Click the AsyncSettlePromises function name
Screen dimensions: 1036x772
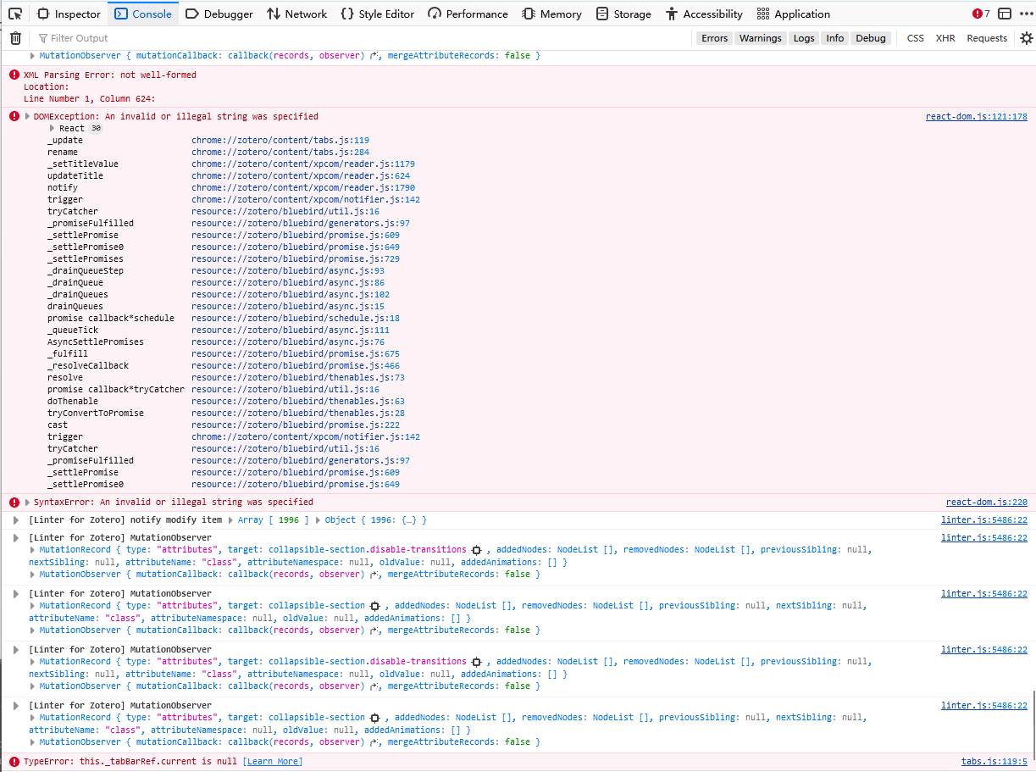tap(96, 342)
